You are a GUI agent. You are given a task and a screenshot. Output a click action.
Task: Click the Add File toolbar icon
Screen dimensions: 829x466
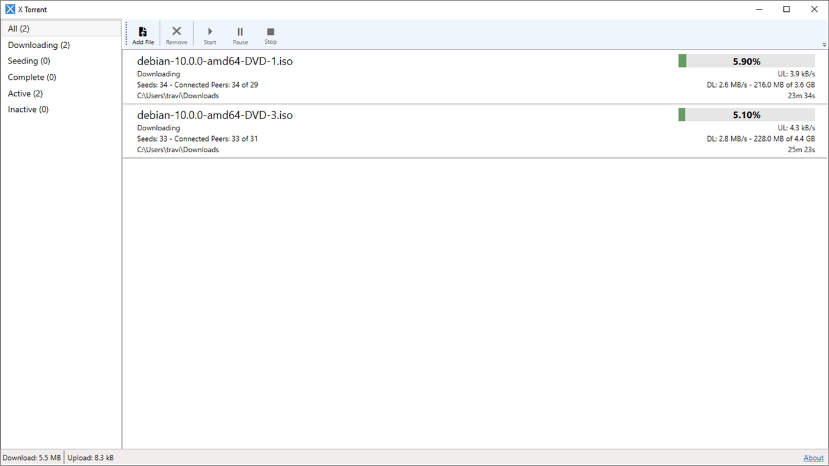pos(143,34)
